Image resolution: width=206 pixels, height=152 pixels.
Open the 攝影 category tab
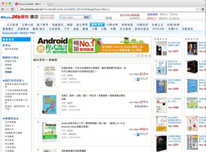pos(70,25)
